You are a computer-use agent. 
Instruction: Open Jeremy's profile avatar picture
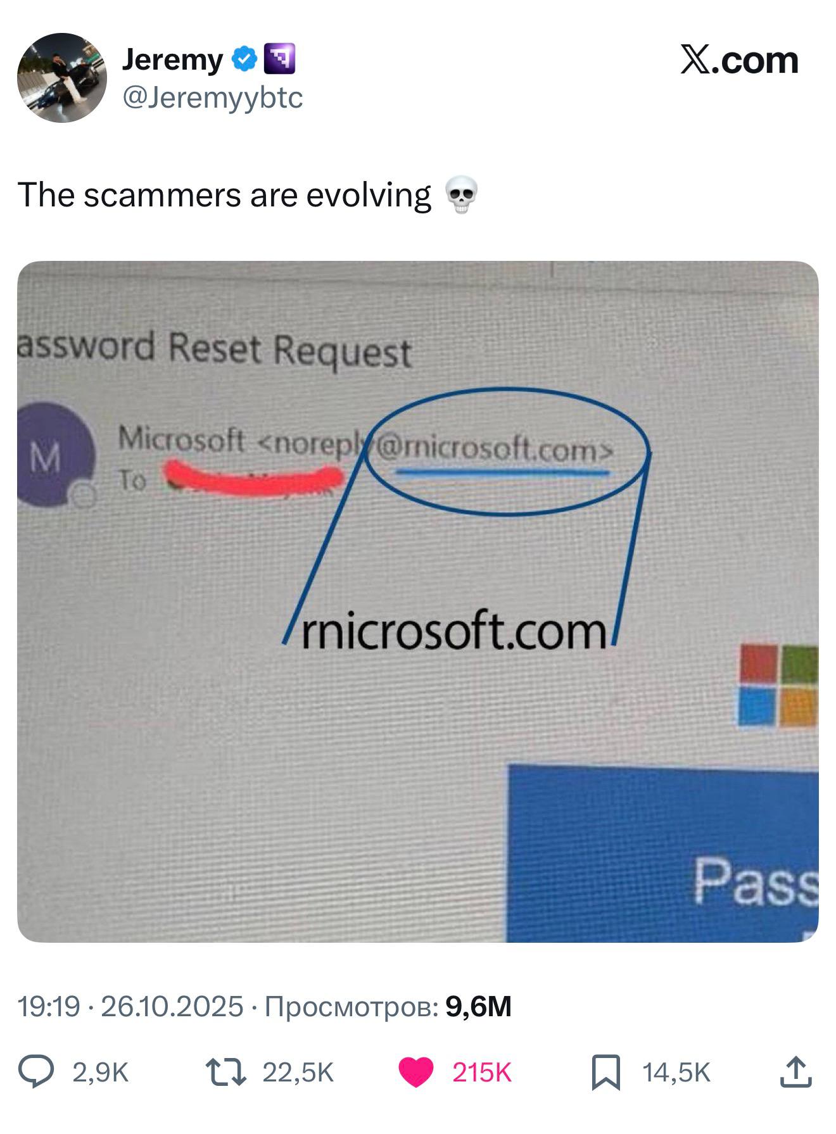(62, 77)
